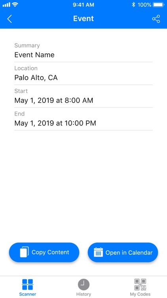Switch to the My Codes tab label

pyautogui.click(x=140, y=294)
